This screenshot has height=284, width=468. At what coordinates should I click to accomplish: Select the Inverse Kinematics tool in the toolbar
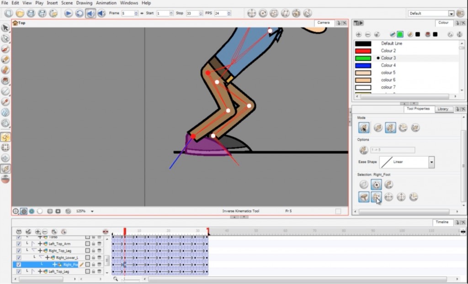[6, 136]
